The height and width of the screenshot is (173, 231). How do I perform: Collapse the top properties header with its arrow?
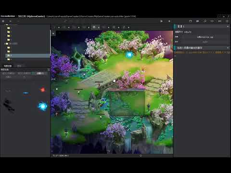tap(228, 26)
